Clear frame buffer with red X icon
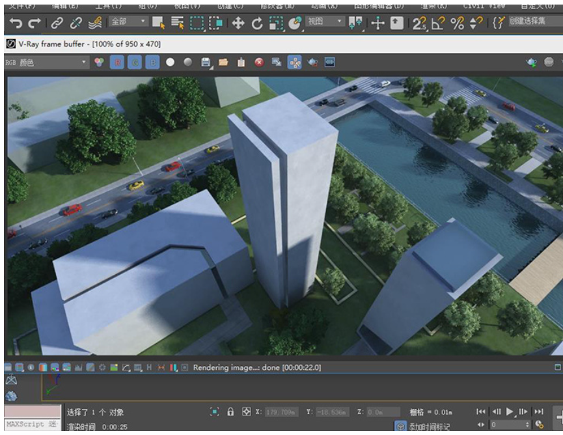Image resolution: width=563 pixels, height=435 pixels. point(259,63)
